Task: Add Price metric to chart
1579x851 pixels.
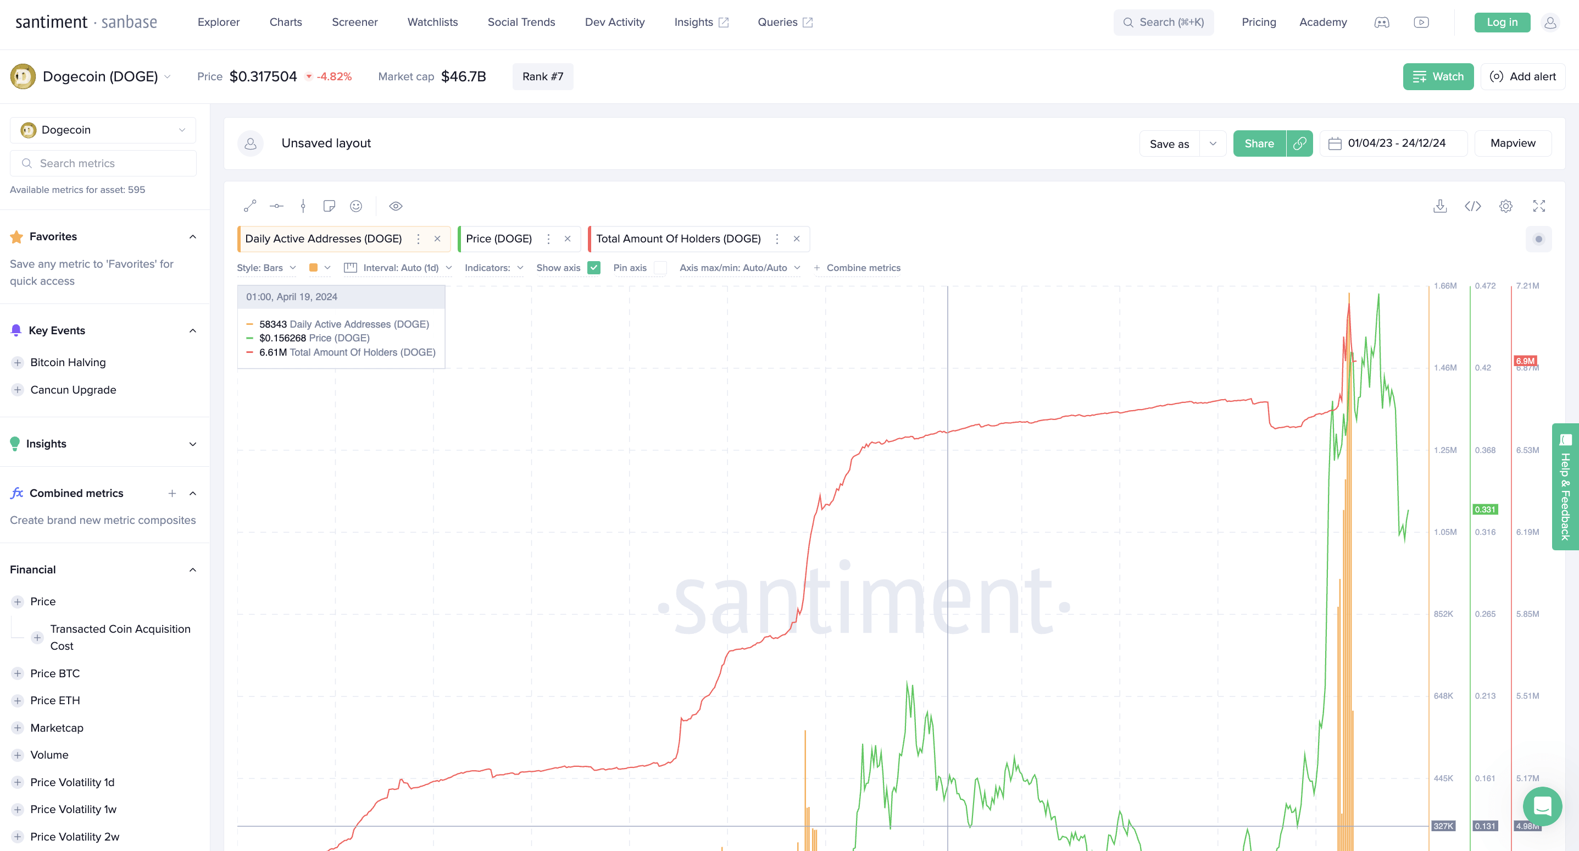Action: pyautogui.click(x=18, y=602)
